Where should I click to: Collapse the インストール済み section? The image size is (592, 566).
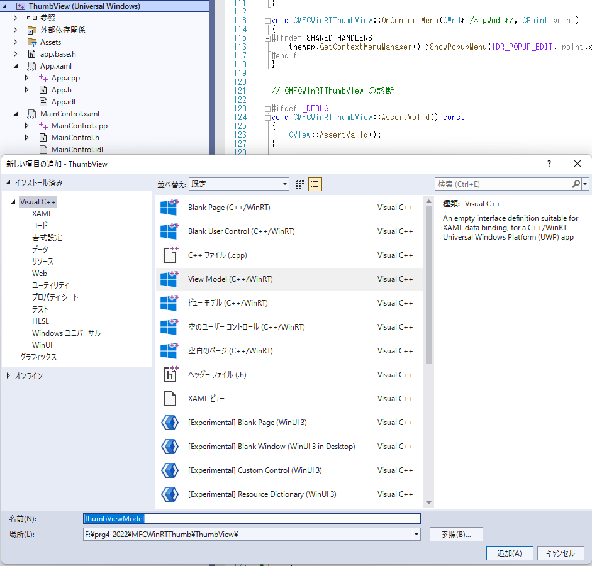(8, 182)
